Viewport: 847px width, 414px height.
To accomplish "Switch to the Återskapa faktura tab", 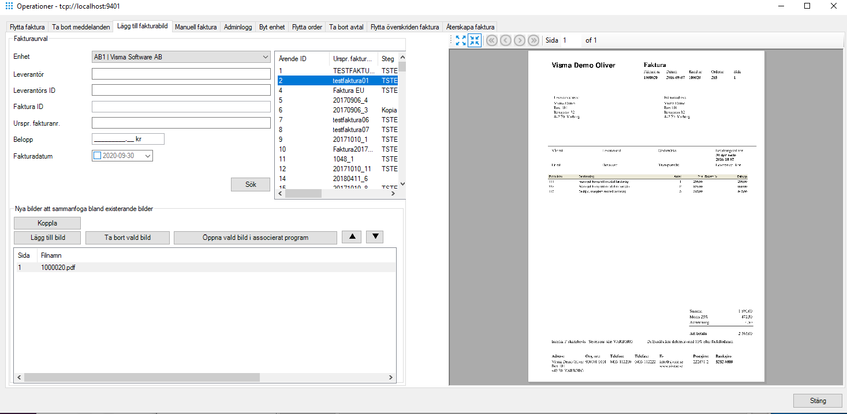I will [470, 27].
